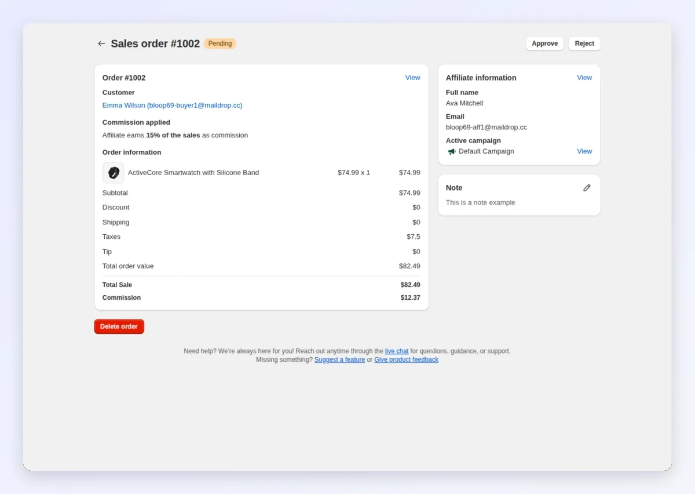The height and width of the screenshot is (494, 695).
Task: Select the Affiliate information heading
Action: pos(481,78)
